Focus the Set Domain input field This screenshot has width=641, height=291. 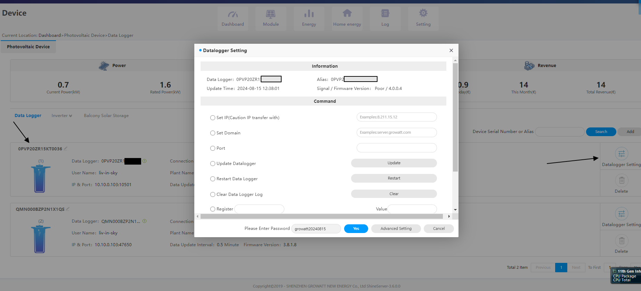pyautogui.click(x=397, y=132)
